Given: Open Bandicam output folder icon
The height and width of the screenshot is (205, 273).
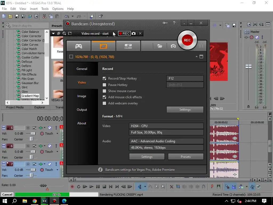Looking at the screenshot, I should (x=160, y=46).
